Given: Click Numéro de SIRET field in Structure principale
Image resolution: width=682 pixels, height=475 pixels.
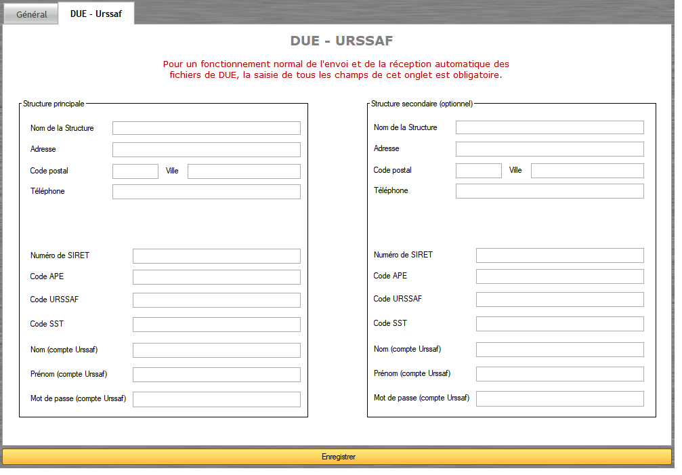Looking at the screenshot, I should click(x=217, y=255).
